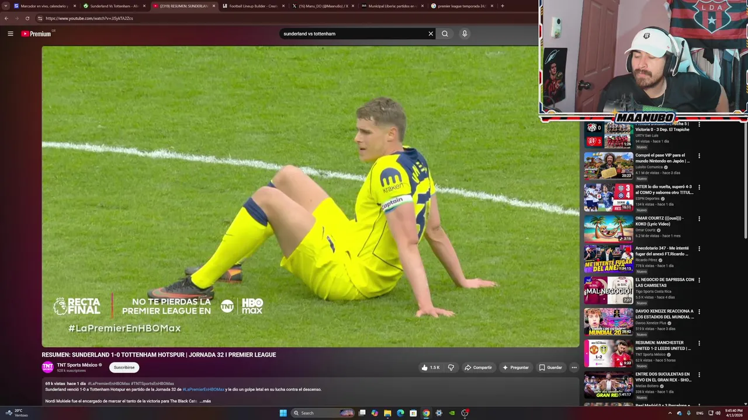This screenshot has height=420, width=748.
Task: Open options menu for 'Compré el pase VIP' video
Action: 699,156
